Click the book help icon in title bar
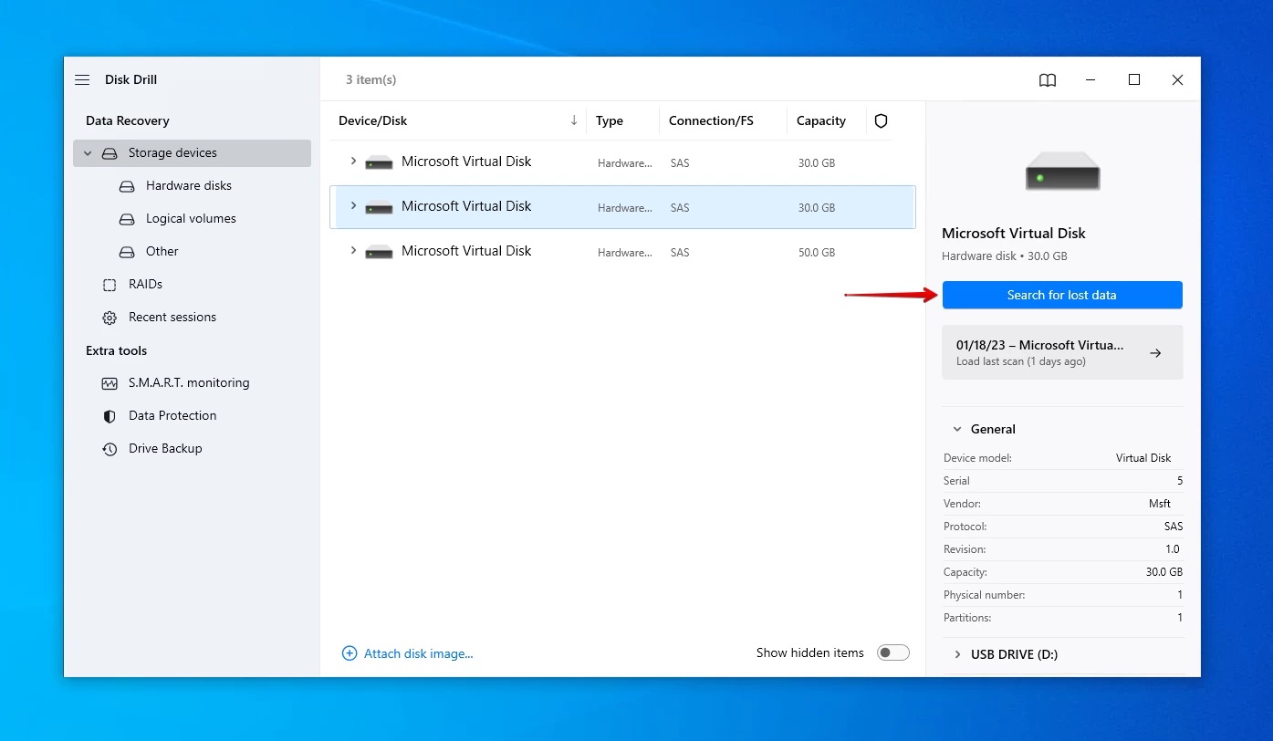Viewport: 1273px width, 741px height. pos(1048,80)
